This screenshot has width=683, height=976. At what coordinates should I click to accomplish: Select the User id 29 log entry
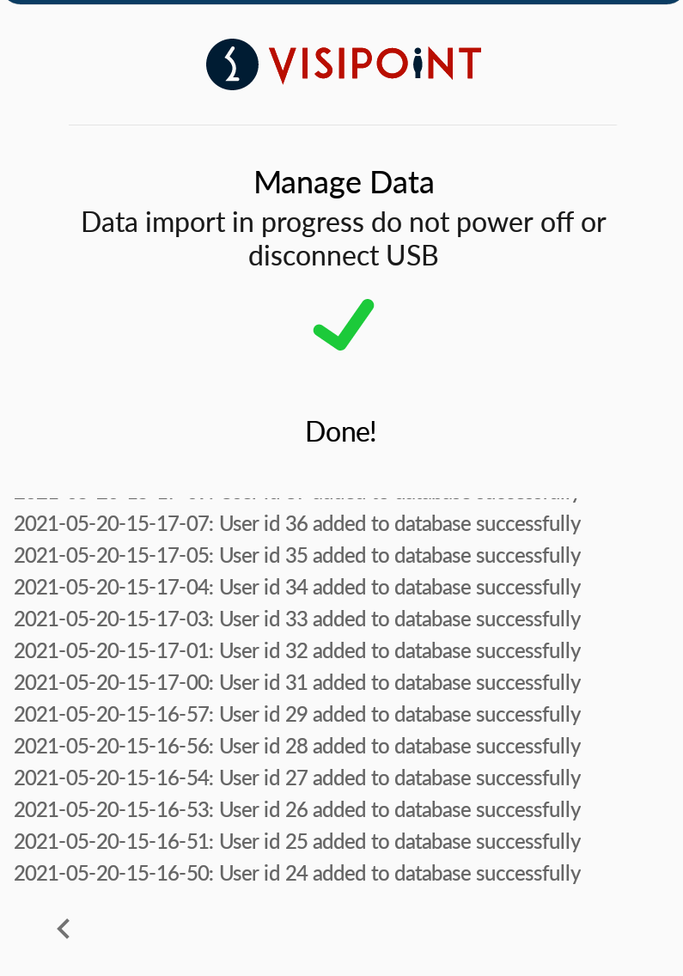point(297,714)
